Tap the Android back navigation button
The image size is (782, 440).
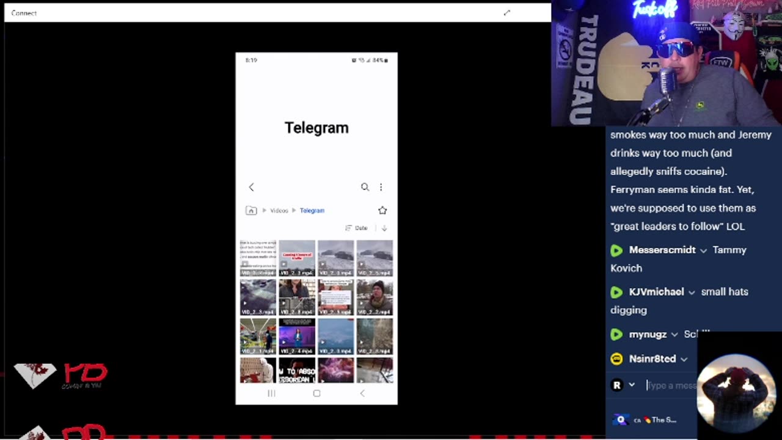(362, 393)
